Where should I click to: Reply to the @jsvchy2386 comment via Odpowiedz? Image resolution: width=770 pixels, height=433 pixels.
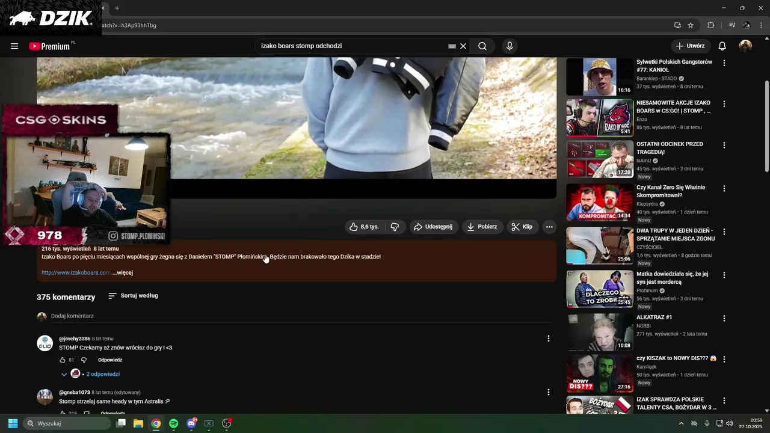click(x=110, y=360)
